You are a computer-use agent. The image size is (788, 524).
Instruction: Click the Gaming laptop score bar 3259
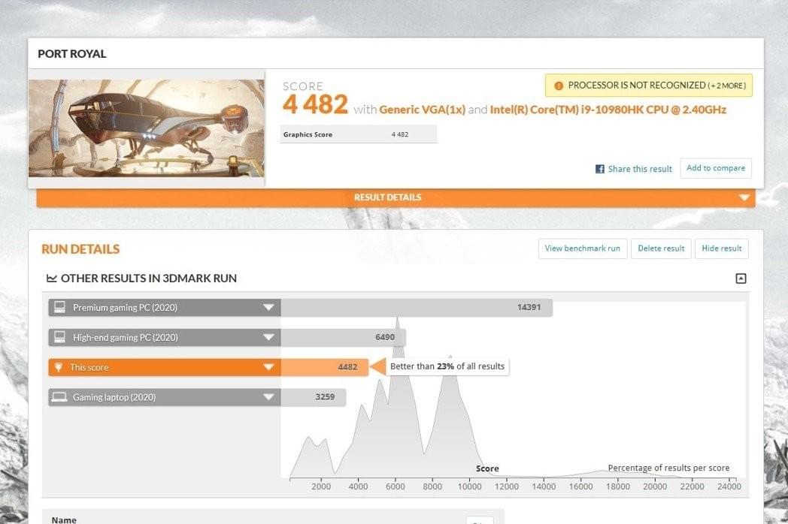pos(313,397)
